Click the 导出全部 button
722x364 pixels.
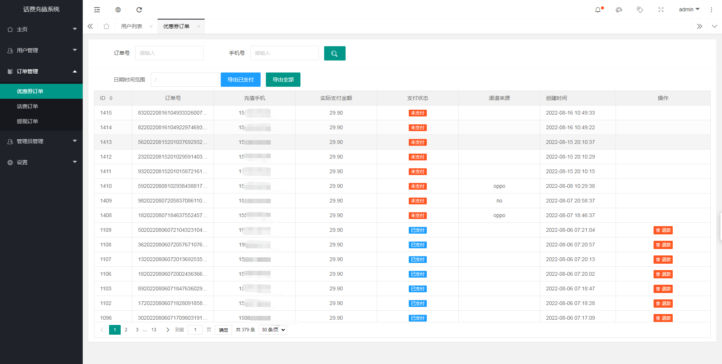pyautogui.click(x=283, y=80)
